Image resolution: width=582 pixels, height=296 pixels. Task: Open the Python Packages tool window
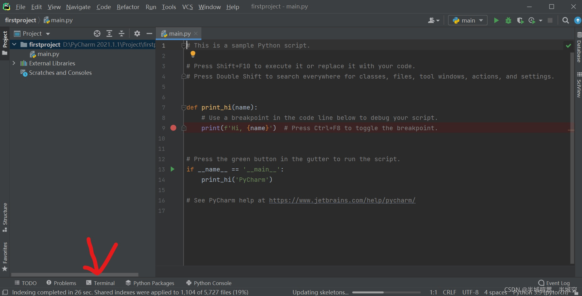click(150, 283)
